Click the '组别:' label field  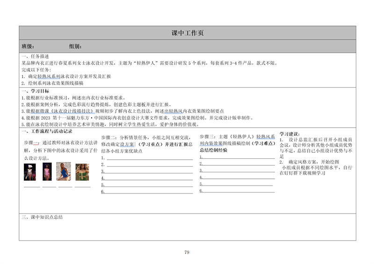pos(75,46)
